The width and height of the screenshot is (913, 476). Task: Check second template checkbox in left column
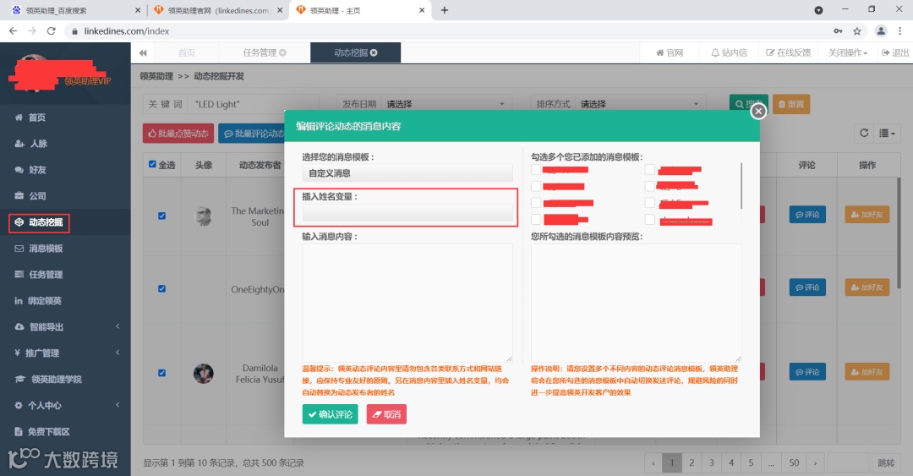pyautogui.click(x=536, y=186)
